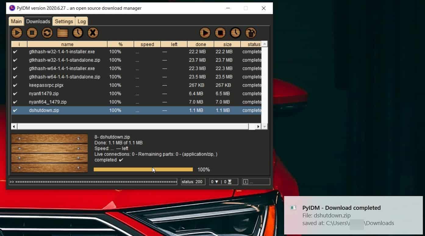Stop all downloads with red stop icon
This screenshot has height=236, width=425.
point(220,33)
